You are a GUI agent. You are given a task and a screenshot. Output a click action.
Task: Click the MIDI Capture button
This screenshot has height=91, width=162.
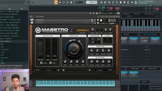(155, 86)
